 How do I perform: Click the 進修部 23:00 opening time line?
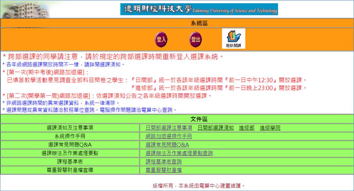coord(219,88)
